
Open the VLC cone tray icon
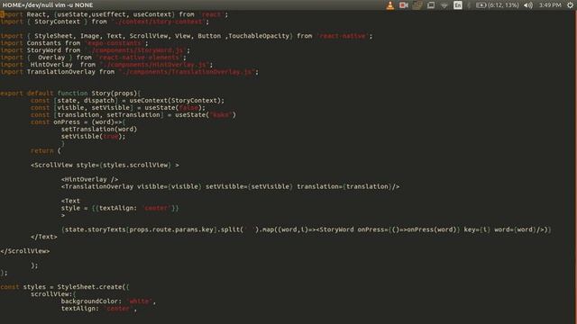[390, 5]
